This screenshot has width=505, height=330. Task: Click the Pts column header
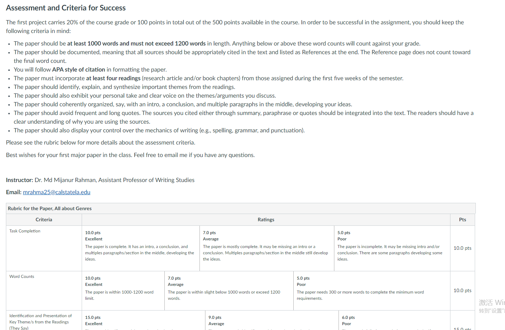click(x=463, y=220)
